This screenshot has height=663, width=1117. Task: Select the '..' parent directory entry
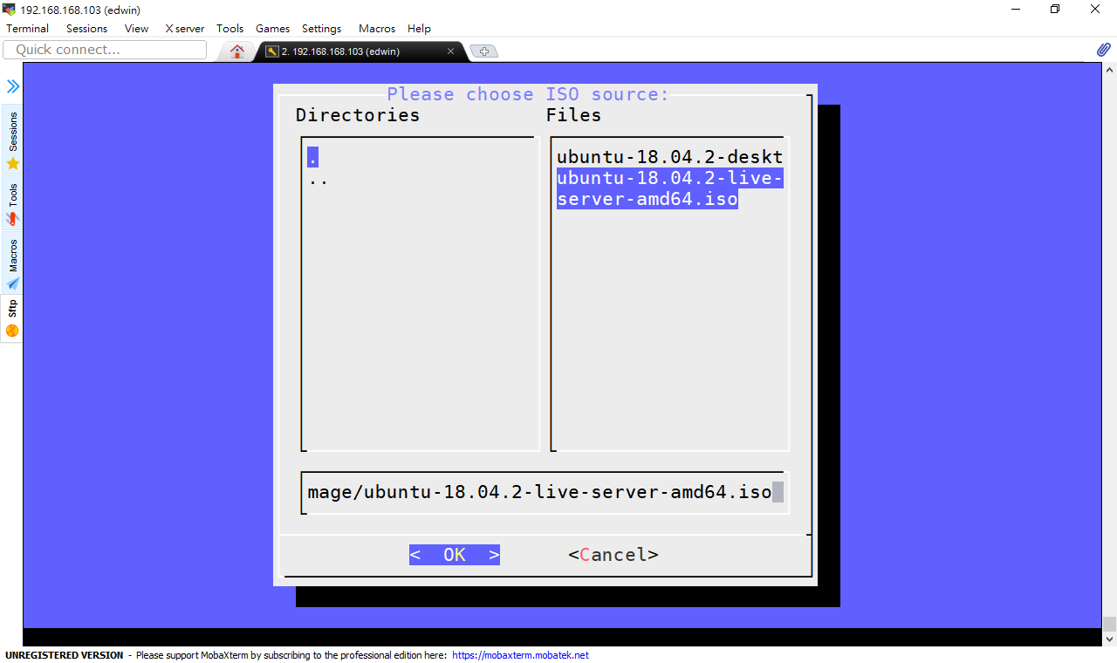click(x=319, y=179)
